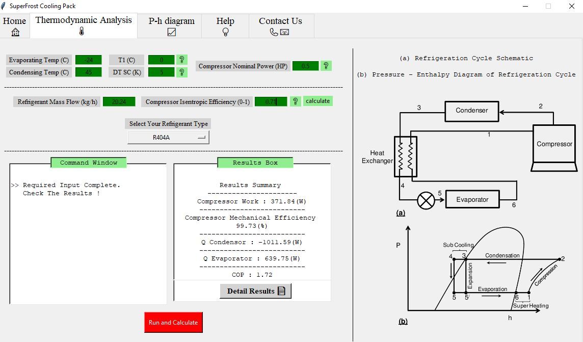The height and width of the screenshot is (342, 583).
Task: Click the thermometer icon under Thermodynamic Analysis
Action: coord(83,32)
